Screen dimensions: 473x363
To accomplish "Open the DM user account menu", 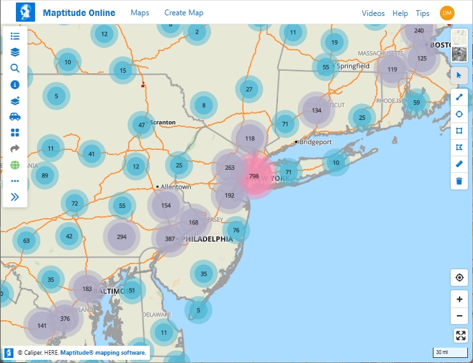I will [447, 13].
